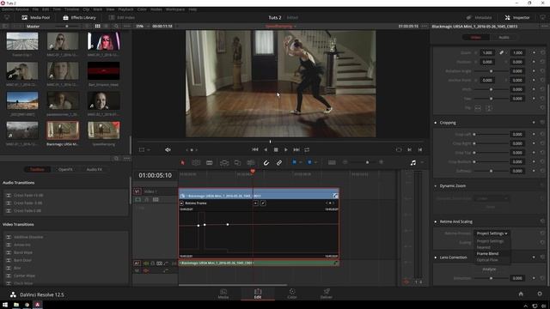Switch to the Toolbox tab

(x=37, y=169)
